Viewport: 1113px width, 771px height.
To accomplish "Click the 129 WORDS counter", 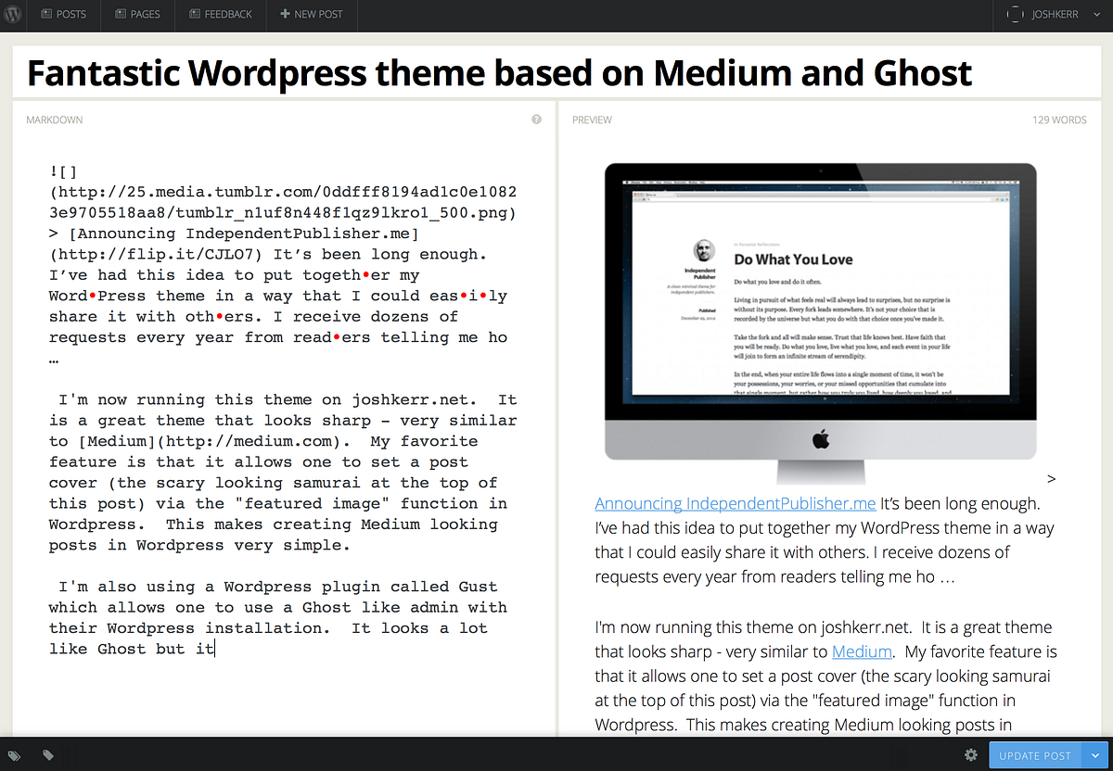I will pos(1059,120).
